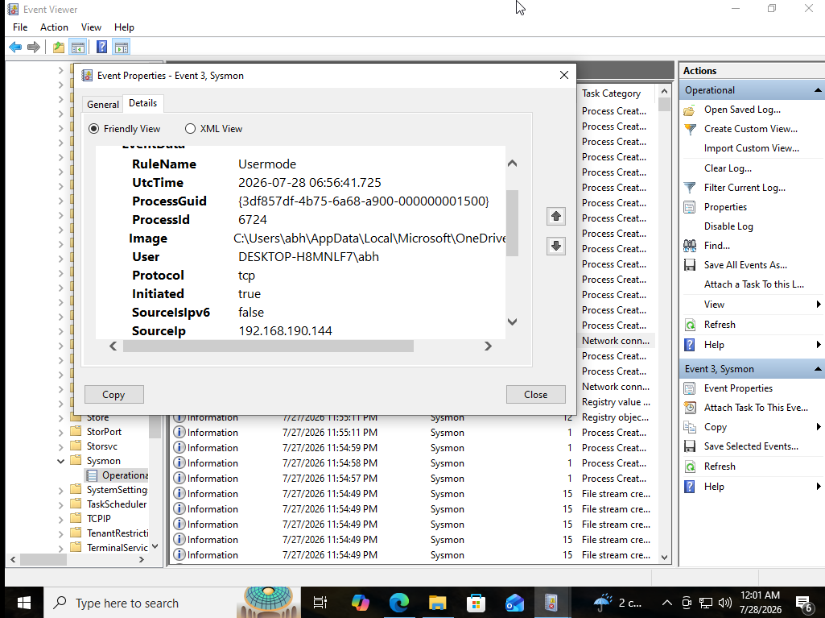Image resolution: width=825 pixels, height=618 pixels.
Task: Click the blue Help toolbar icon
Action: (102, 48)
